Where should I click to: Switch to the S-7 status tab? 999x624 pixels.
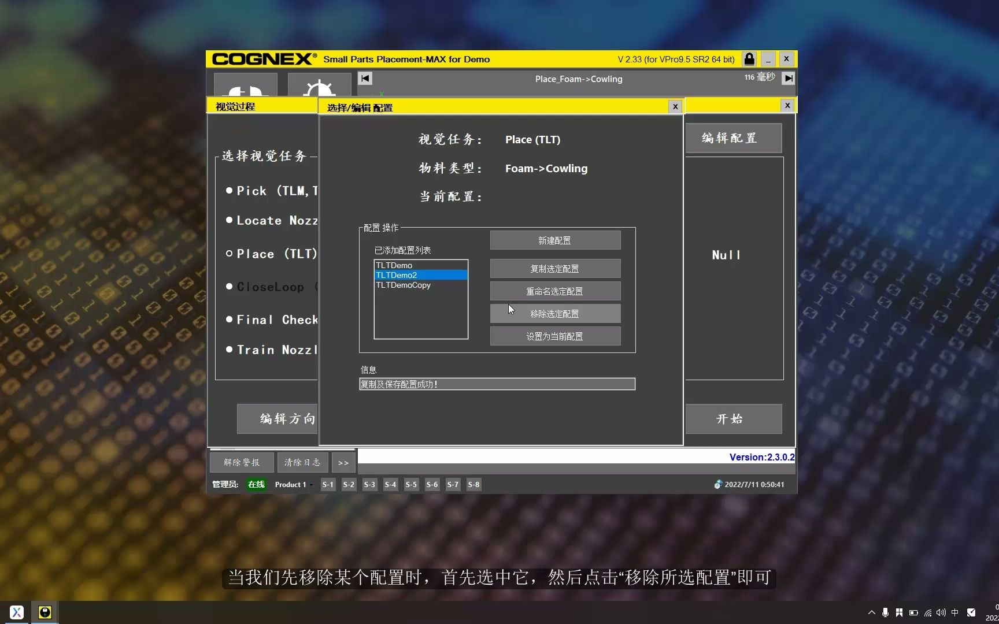point(453,485)
